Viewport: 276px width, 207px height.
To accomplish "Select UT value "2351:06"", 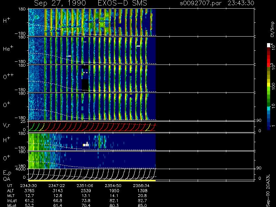I will click(85, 186).
